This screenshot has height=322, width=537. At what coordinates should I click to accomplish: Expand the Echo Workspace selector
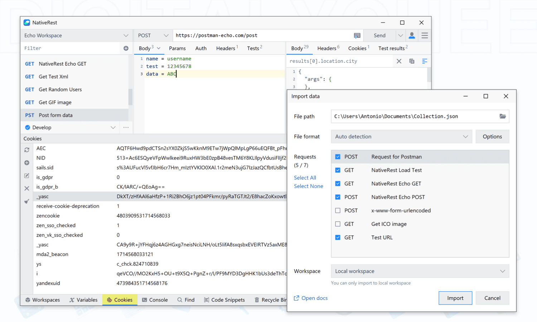click(76, 35)
